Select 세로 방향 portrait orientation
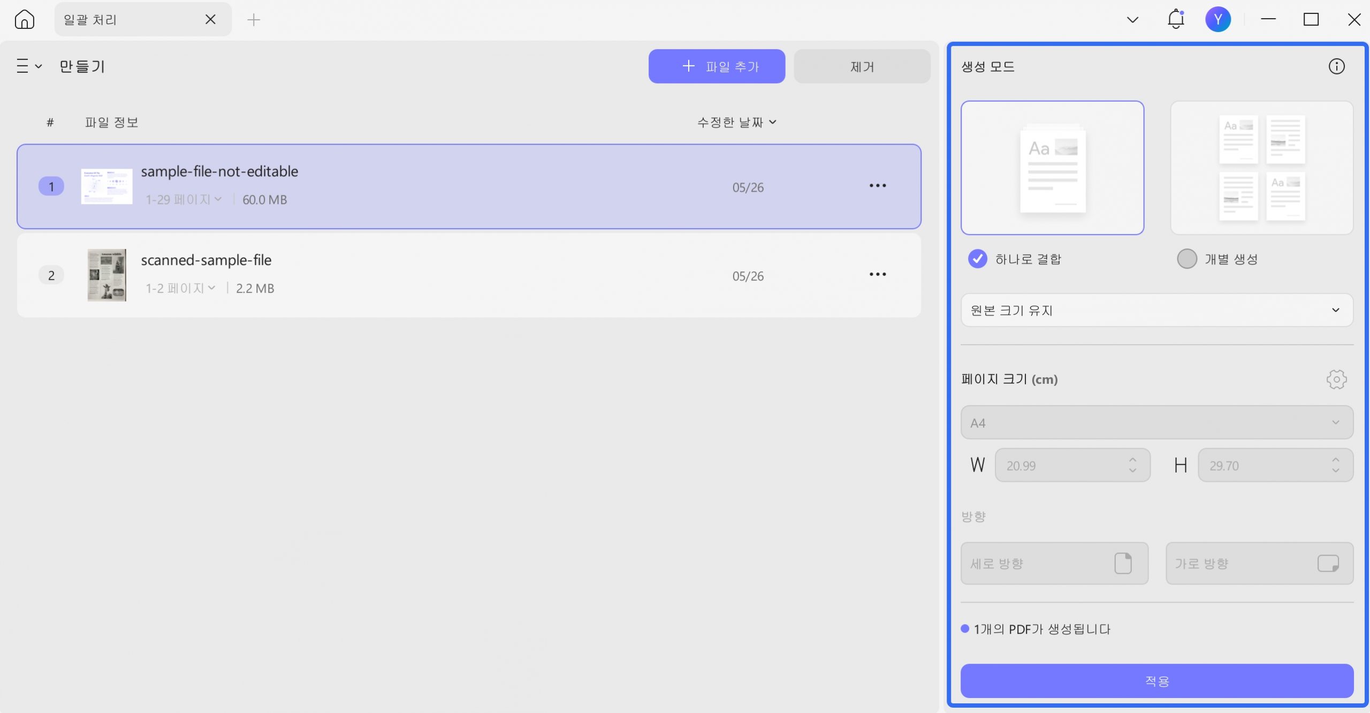1370x713 pixels. click(1054, 563)
